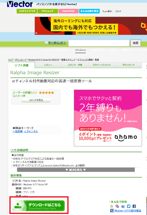Select 新着ソフト in navigation bar
This screenshot has width=147, height=215.
[128, 50]
